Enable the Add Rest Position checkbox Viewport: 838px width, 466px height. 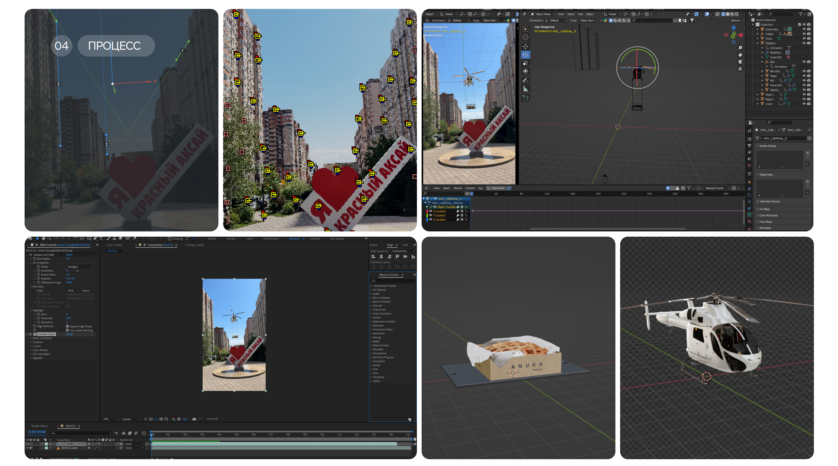click(758, 201)
